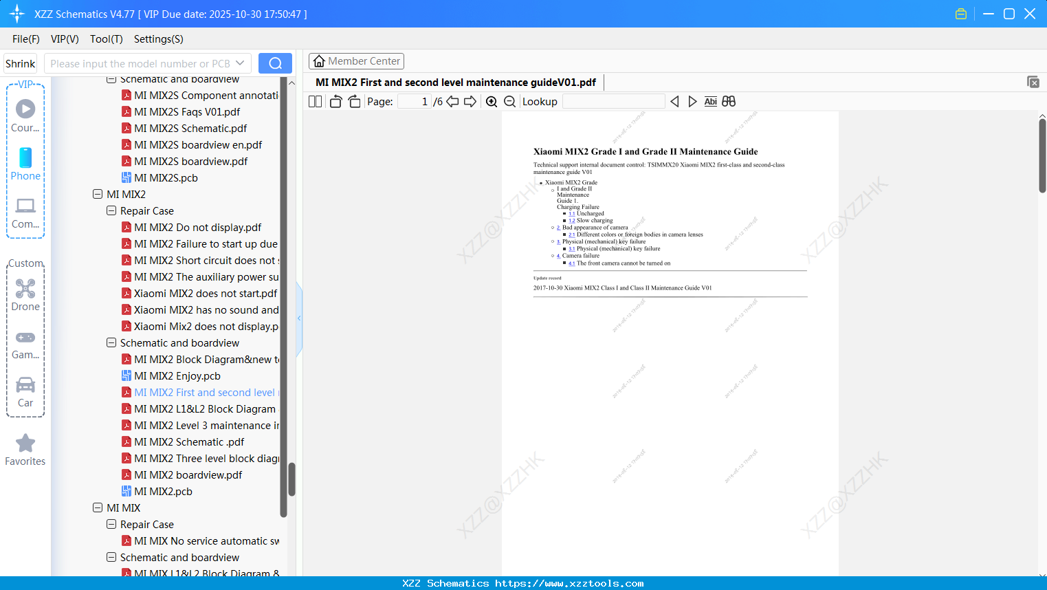Toggle the two-page view icon
This screenshot has width=1047, height=590.
tap(316, 102)
